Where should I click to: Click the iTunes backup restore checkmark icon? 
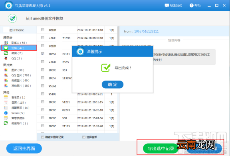(x=12, y=18)
